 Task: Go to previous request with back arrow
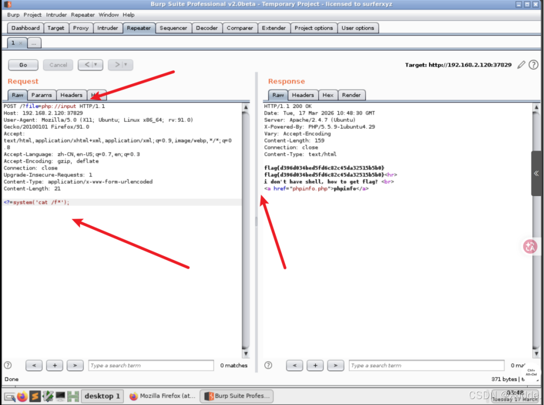(87, 64)
